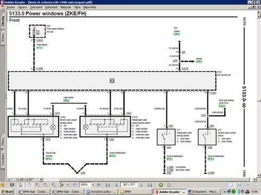Jump to the last page
This screenshot has height=195, width=261.
click(x=150, y=185)
